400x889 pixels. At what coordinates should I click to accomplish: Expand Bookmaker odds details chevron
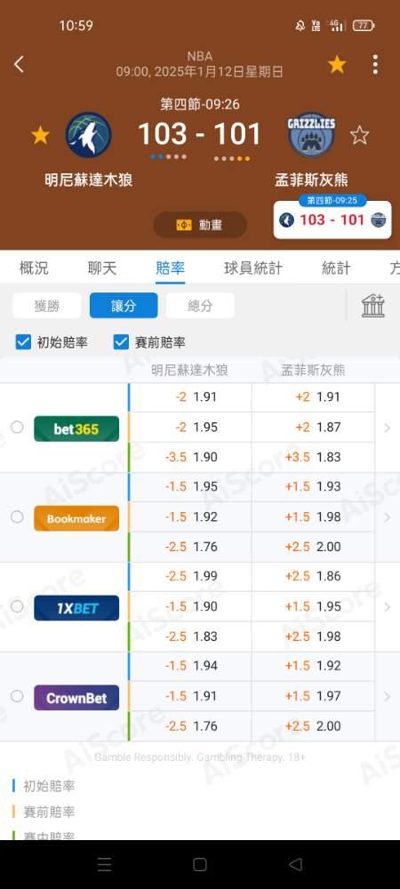(388, 517)
